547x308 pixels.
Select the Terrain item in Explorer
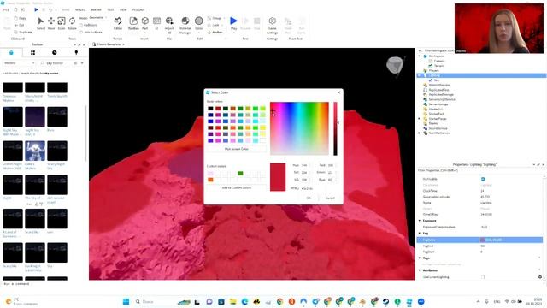coord(438,66)
